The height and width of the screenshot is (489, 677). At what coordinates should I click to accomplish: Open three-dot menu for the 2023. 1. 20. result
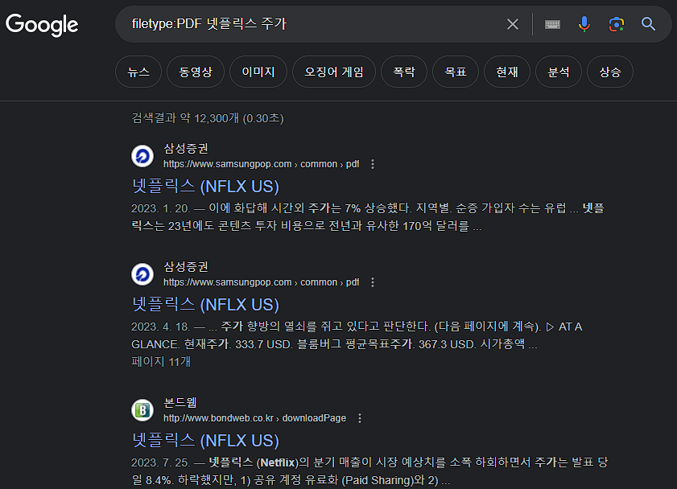(373, 164)
